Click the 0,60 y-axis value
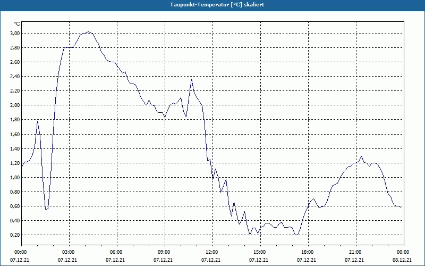Viewport: 425px width, 266px height. tap(15, 206)
